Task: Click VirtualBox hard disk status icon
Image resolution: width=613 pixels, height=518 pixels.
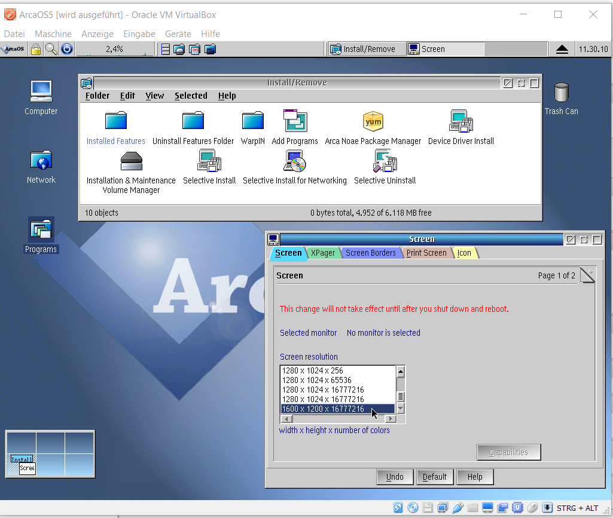Action: [x=398, y=507]
